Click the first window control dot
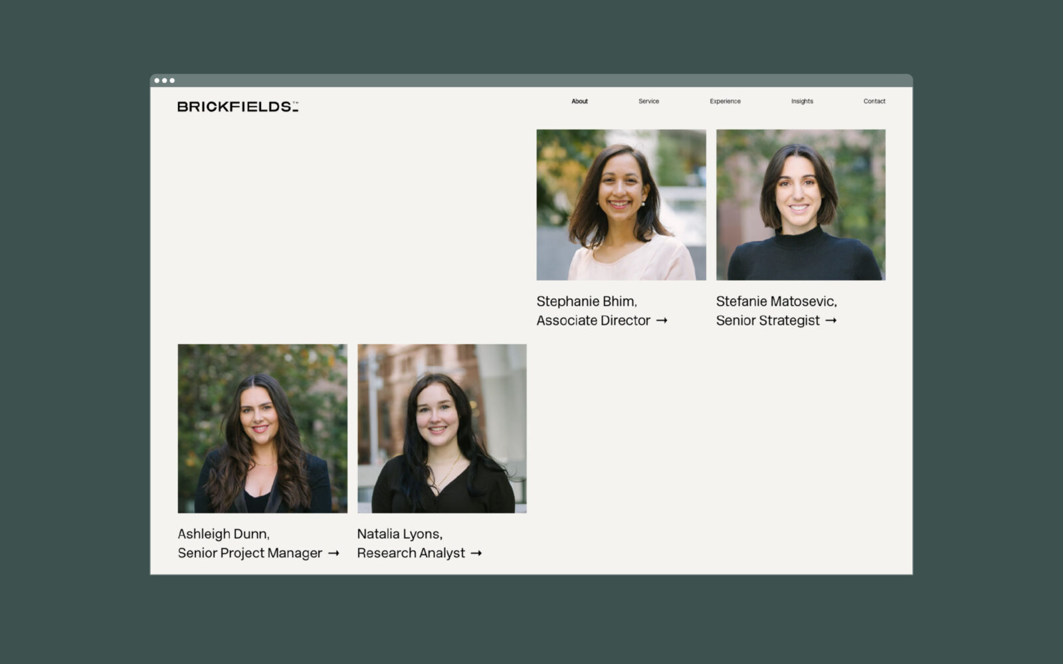 coord(157,80)
